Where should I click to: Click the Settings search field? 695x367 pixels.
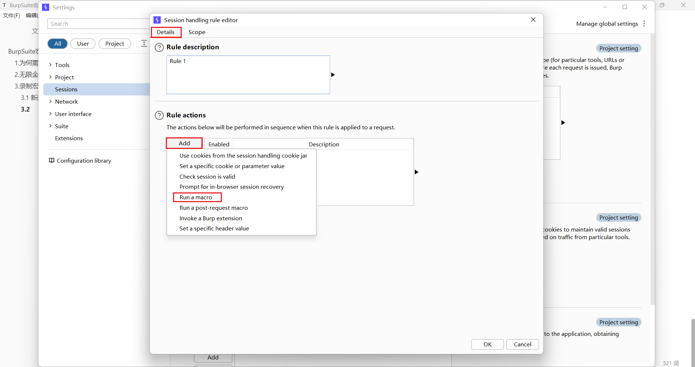click(98, 24)
